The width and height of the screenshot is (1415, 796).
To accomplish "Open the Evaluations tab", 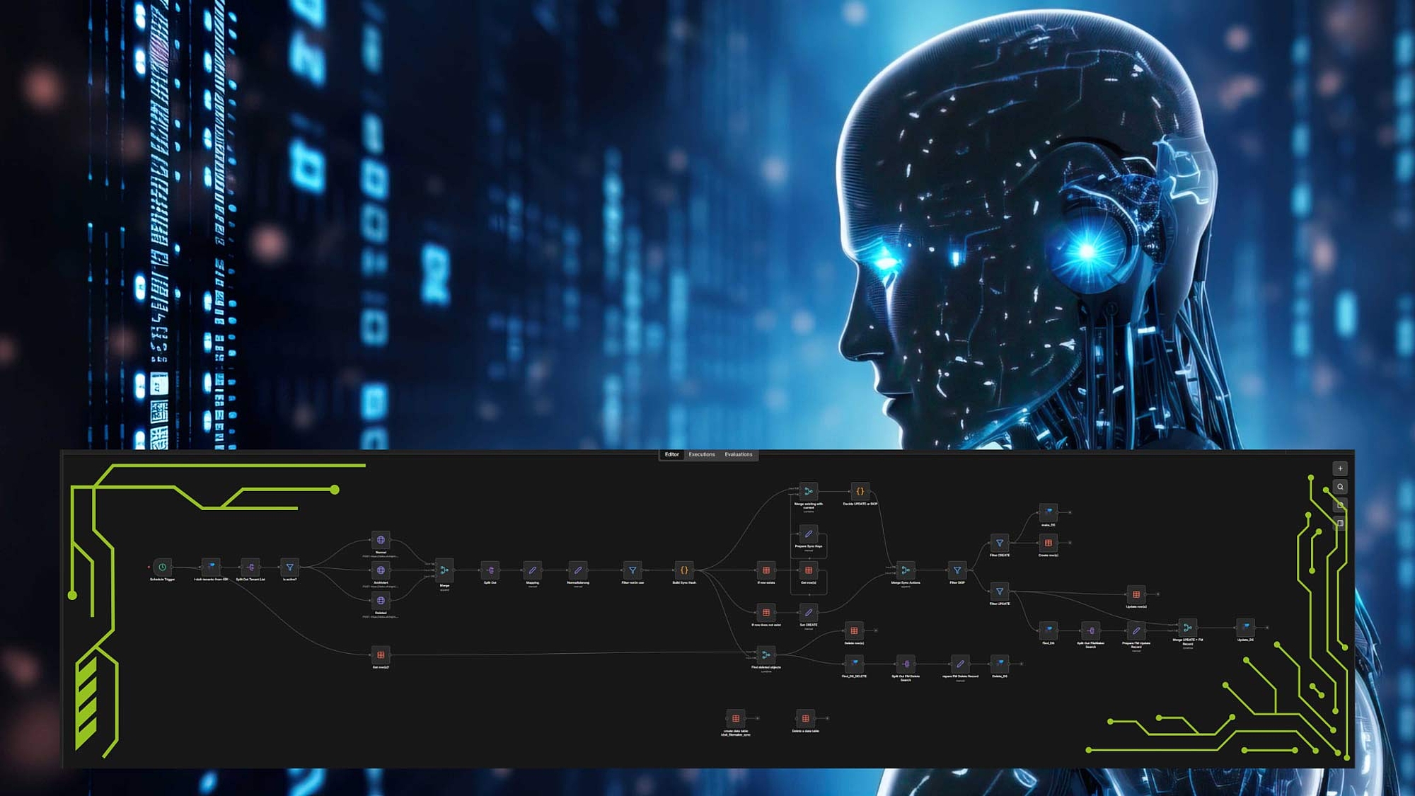I will coord(738,455).
